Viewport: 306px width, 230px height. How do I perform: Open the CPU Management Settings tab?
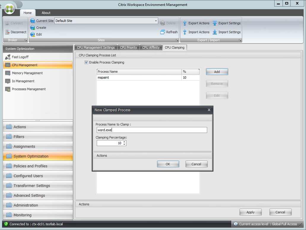click(96, 47)
